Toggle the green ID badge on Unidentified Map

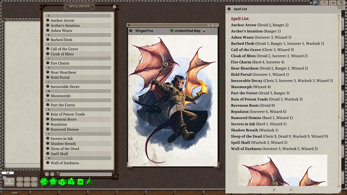(x=172, y=31)
